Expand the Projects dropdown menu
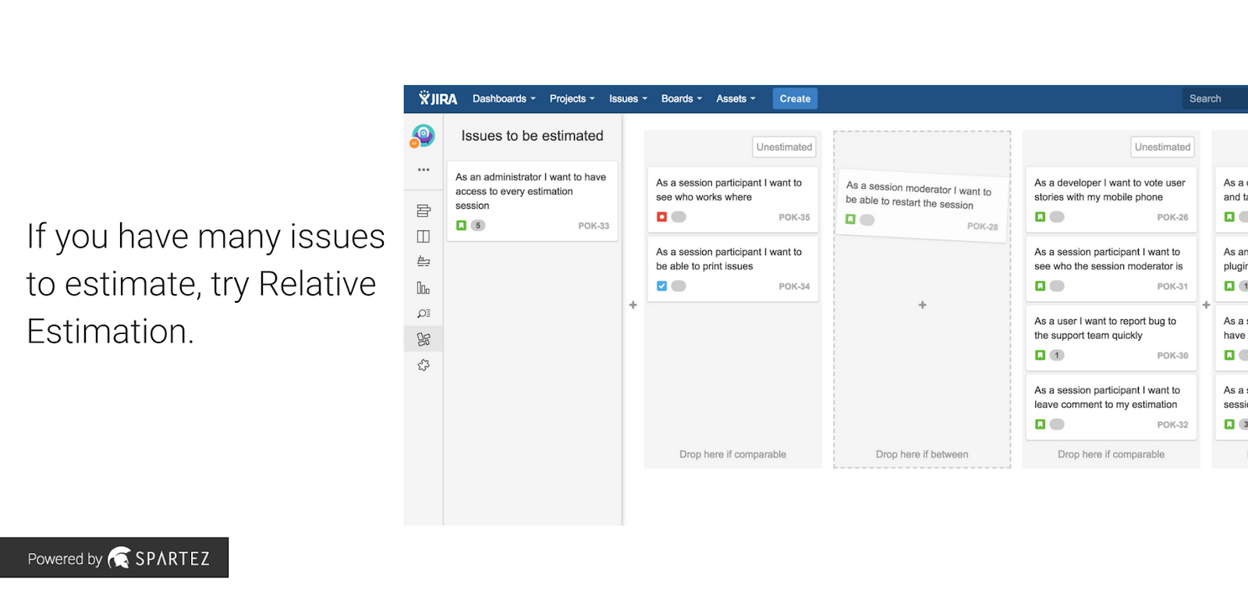The width and height of the screenshot is (1248, 611). (572, 99)
